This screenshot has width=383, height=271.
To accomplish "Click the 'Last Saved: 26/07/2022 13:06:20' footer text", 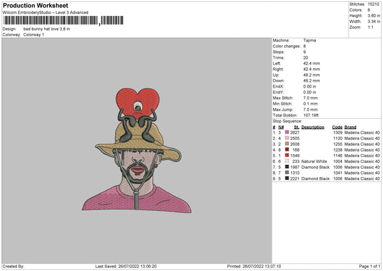I will [126, 267].
